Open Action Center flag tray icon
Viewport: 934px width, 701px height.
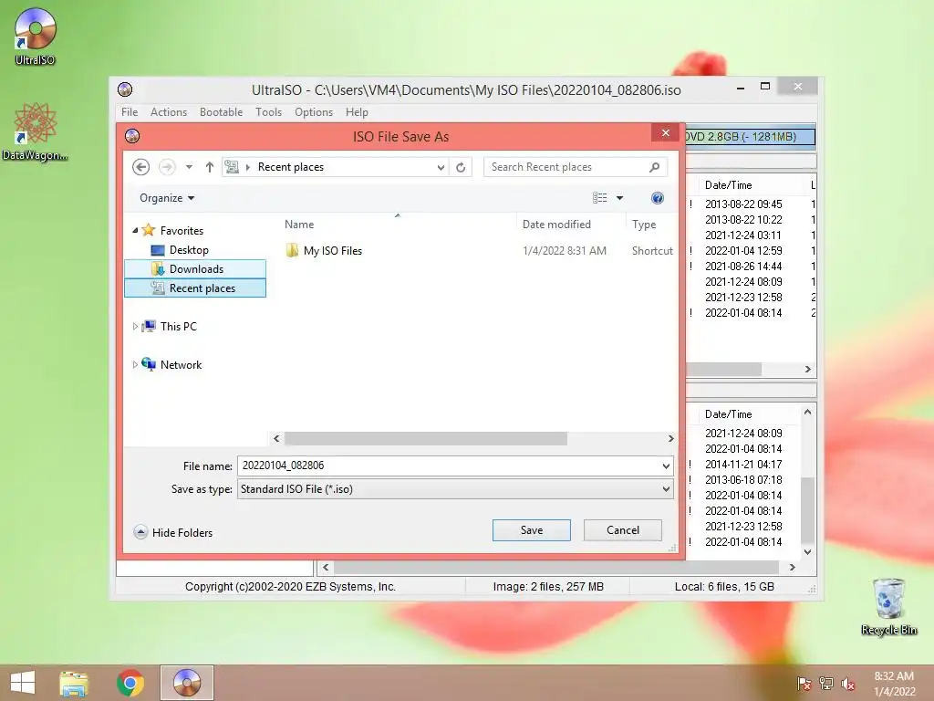coord(804,683)
